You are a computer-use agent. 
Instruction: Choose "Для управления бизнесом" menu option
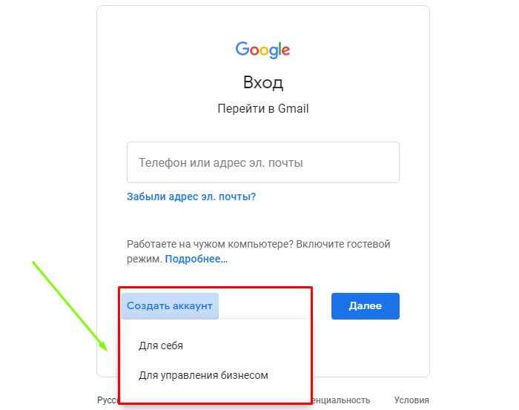(203, 375)
